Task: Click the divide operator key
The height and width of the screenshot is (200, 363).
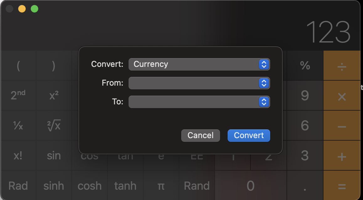Action: pos(342,66)
